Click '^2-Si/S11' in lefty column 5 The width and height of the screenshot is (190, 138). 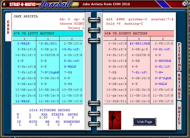click(x=48, y=44)
